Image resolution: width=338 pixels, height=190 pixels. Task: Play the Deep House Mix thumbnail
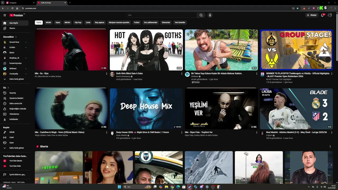coord(146,109)
